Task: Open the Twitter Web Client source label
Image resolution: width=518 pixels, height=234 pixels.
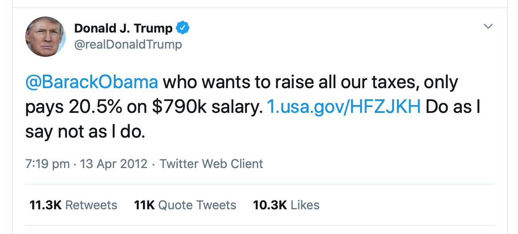Action: pyautogui.click(x=211, y=164)
